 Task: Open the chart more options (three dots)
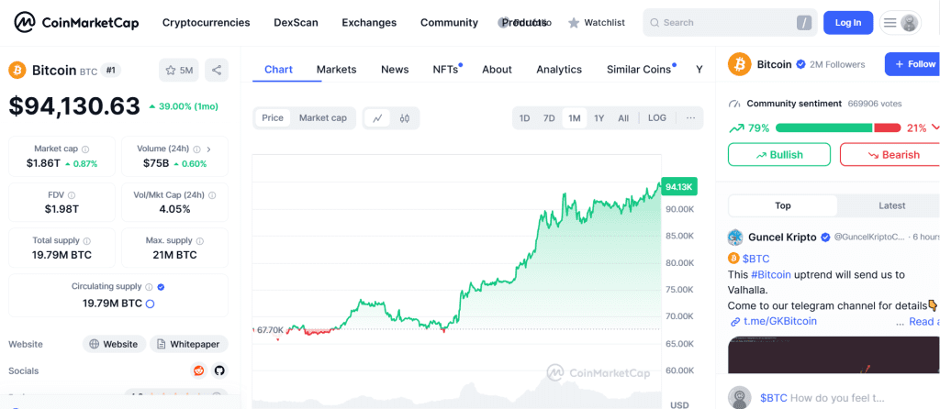(690, 118)
